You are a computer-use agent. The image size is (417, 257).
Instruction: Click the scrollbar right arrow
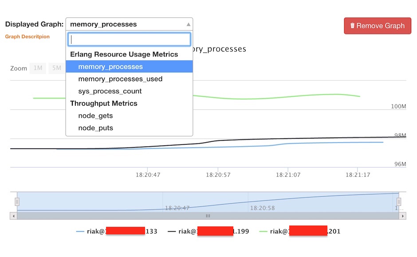(403, 216)
